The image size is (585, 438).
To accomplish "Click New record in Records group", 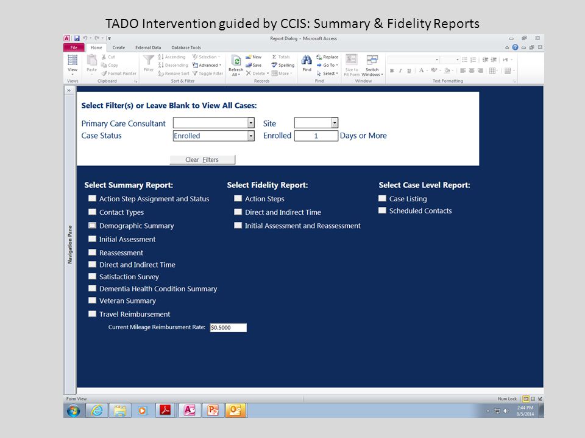I will coord(253,57).
